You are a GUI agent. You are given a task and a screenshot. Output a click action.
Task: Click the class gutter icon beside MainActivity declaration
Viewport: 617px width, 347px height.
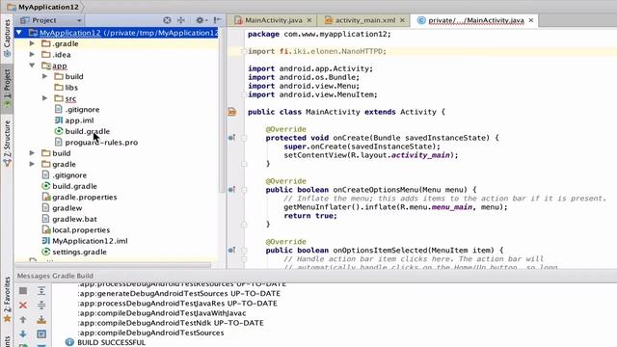(x=232, y=112)
